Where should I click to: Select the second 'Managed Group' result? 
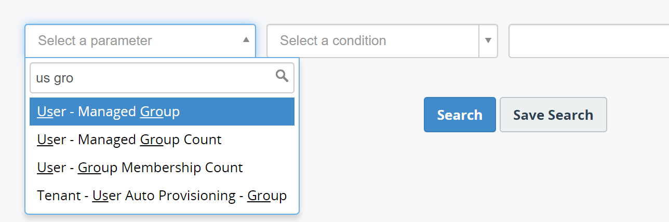[162, 140]
